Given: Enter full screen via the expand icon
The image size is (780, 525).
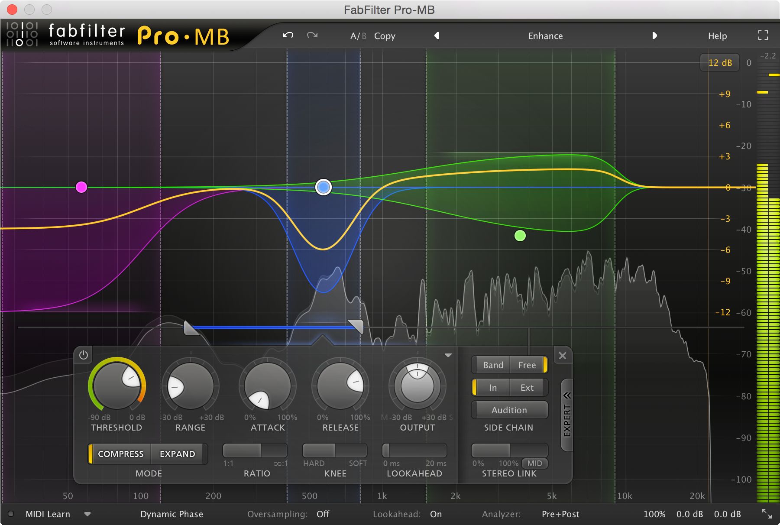Looking at the screenshot, I should click(x=763, y=35).
